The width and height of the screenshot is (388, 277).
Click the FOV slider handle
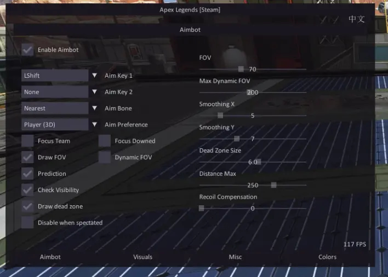coord(241,69)
